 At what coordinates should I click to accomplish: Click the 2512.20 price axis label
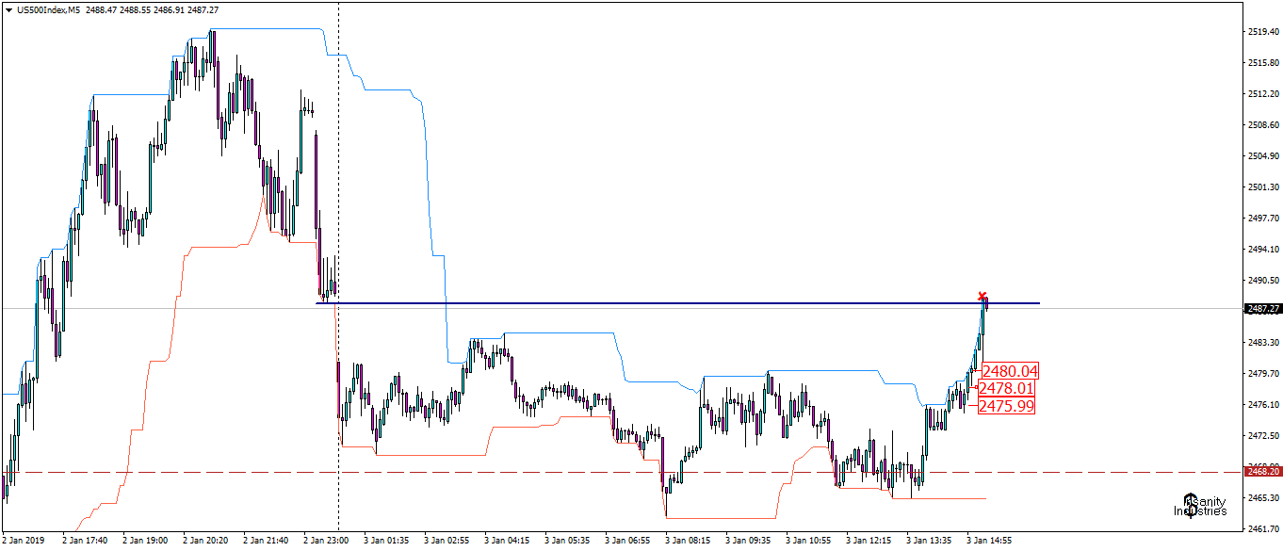(1261, 93)
